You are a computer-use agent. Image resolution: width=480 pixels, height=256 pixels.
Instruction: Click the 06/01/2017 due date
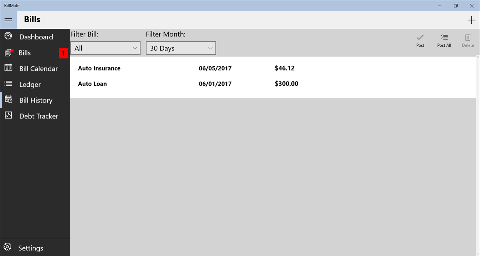[215, 84]
